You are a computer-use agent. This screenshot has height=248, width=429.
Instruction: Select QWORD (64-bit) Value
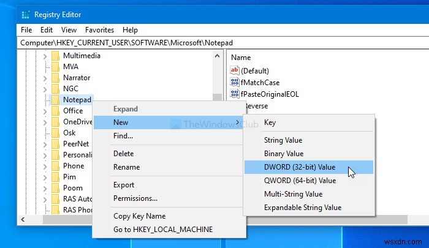309,181
